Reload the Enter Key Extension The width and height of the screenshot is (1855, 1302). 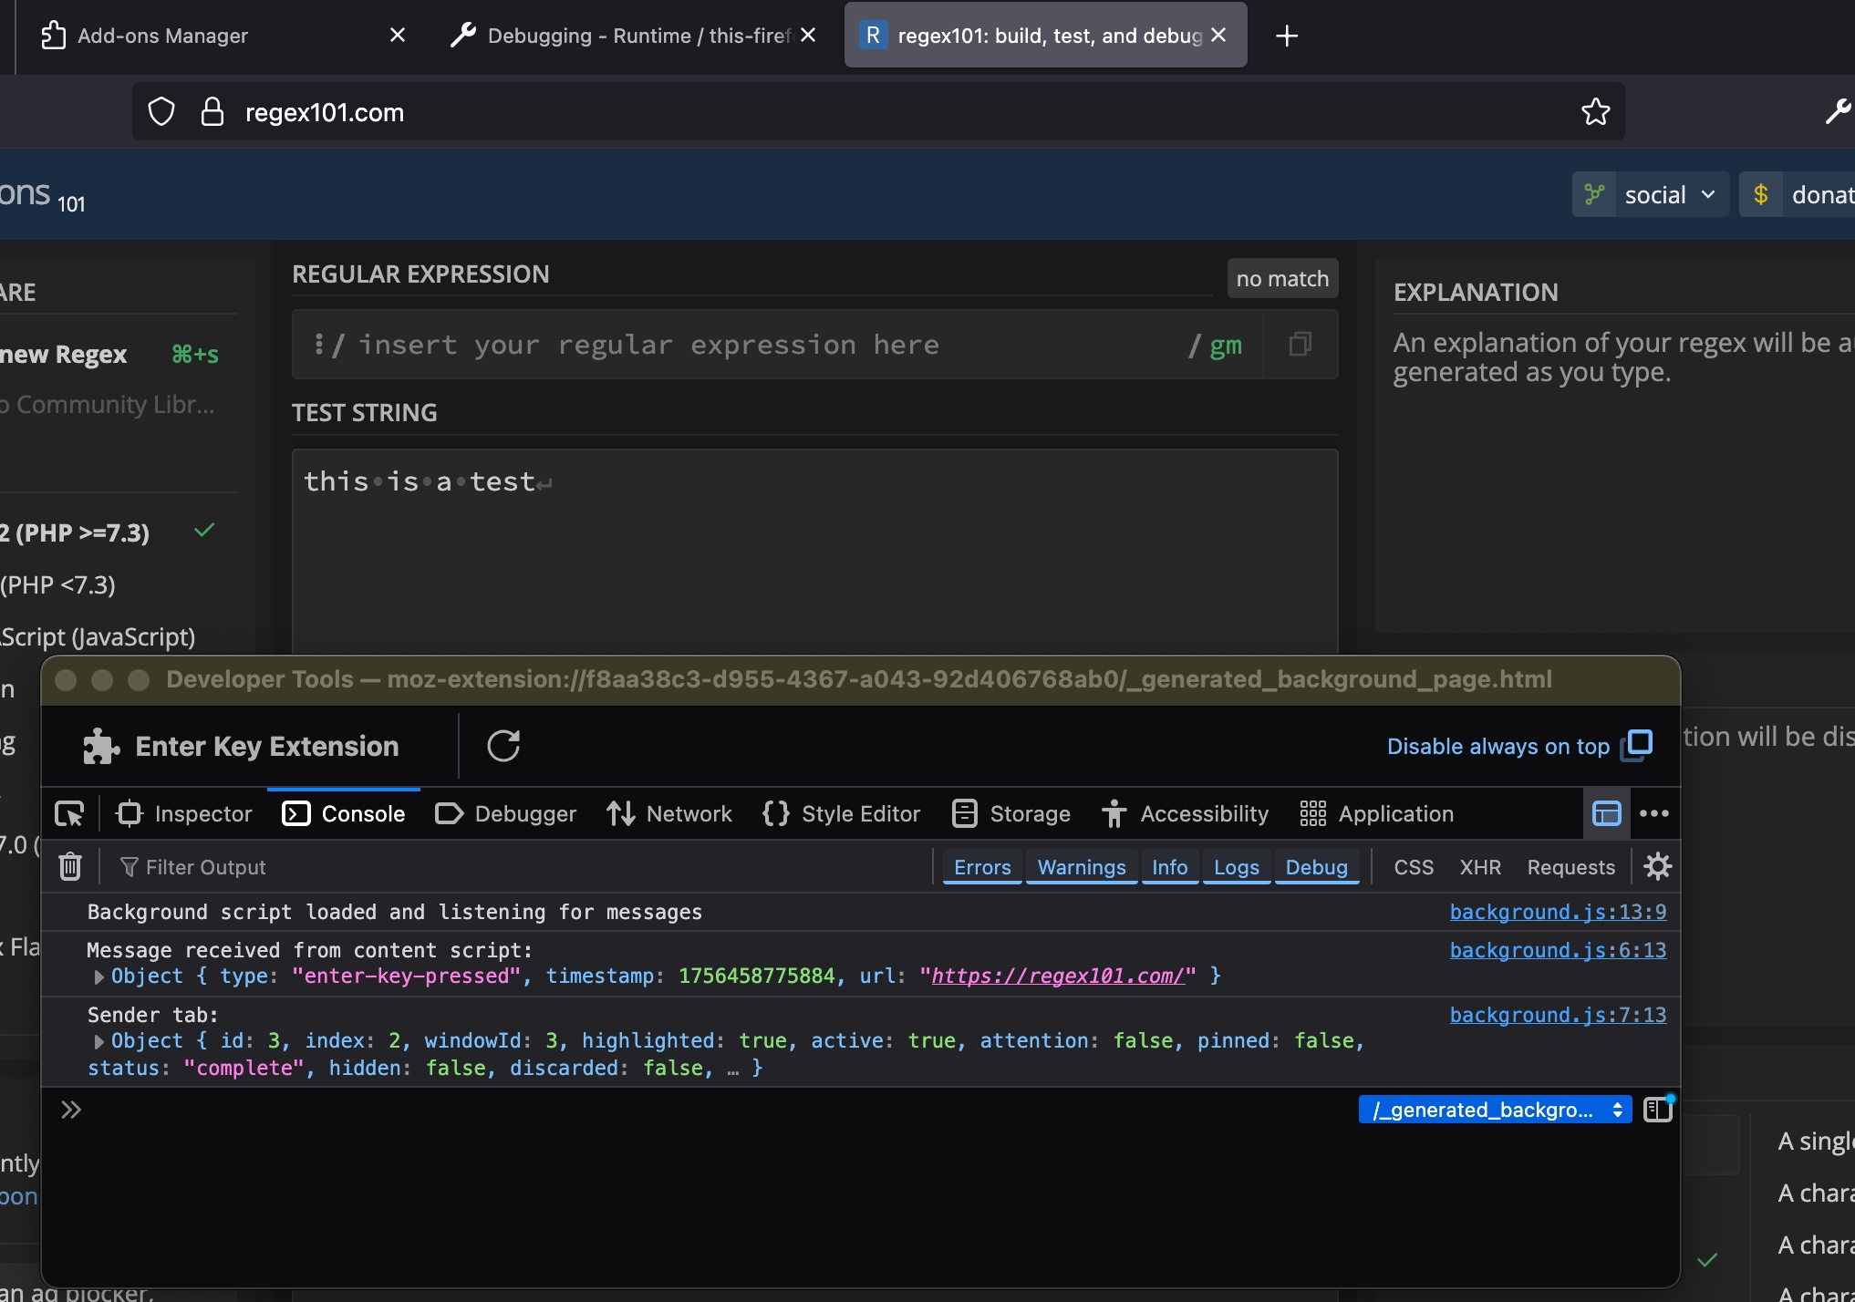[x=503, y=746]
